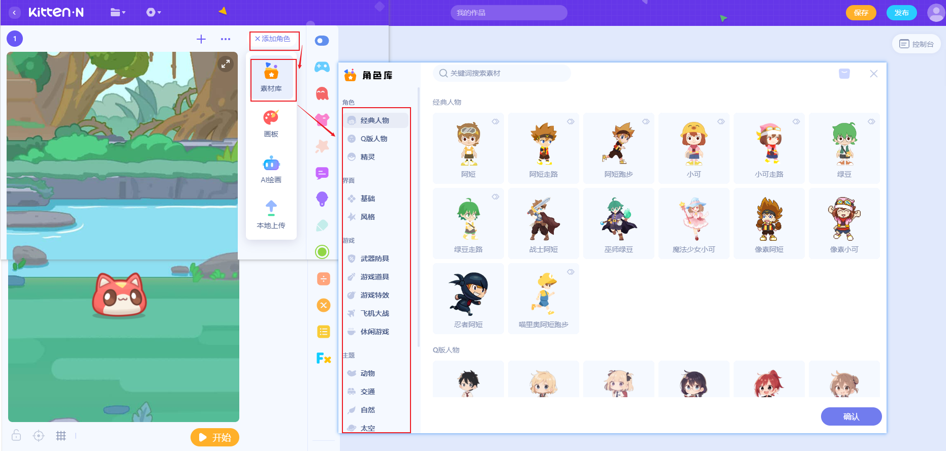
Task: Open the three-dots more options menu
Action: pos(226,39)
